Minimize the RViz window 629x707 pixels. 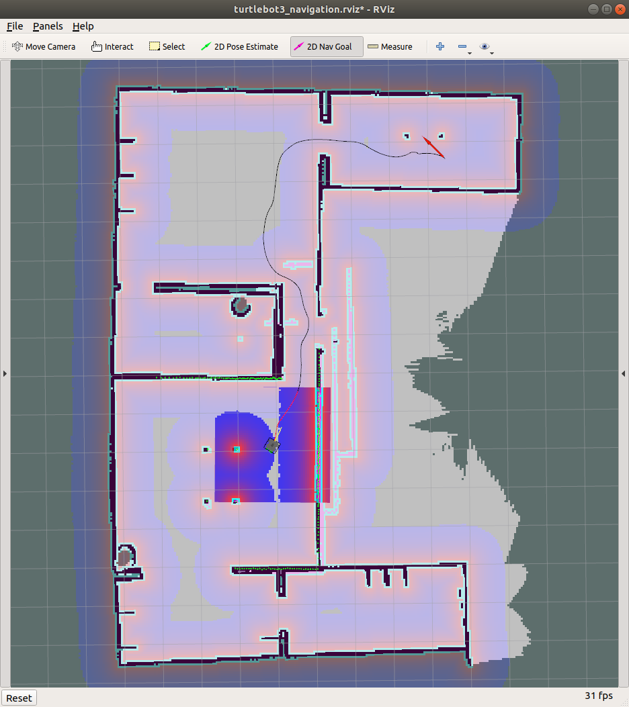[594, 9]
